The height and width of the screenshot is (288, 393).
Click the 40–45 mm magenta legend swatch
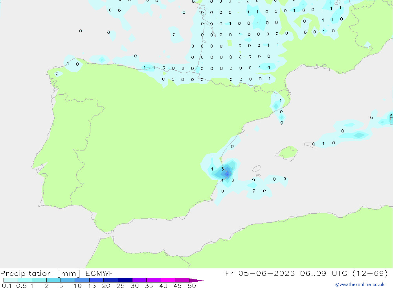coord(168,280)
